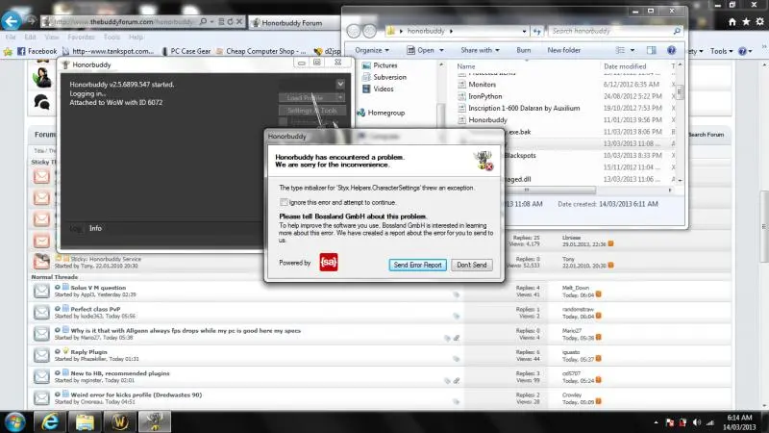Click Don't Send in the error dialog

pos(471,265)
